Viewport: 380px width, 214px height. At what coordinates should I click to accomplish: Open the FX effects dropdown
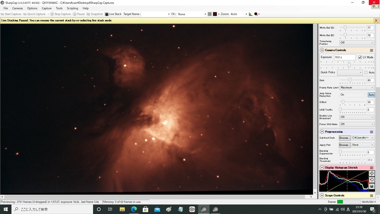191,14
